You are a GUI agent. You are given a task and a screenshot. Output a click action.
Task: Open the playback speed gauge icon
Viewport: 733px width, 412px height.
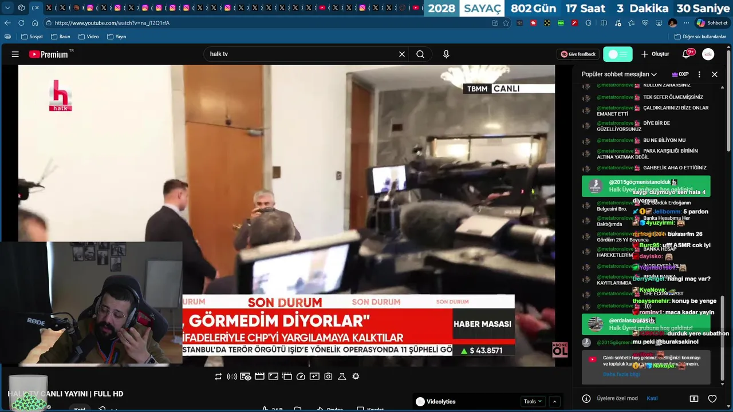301,377
